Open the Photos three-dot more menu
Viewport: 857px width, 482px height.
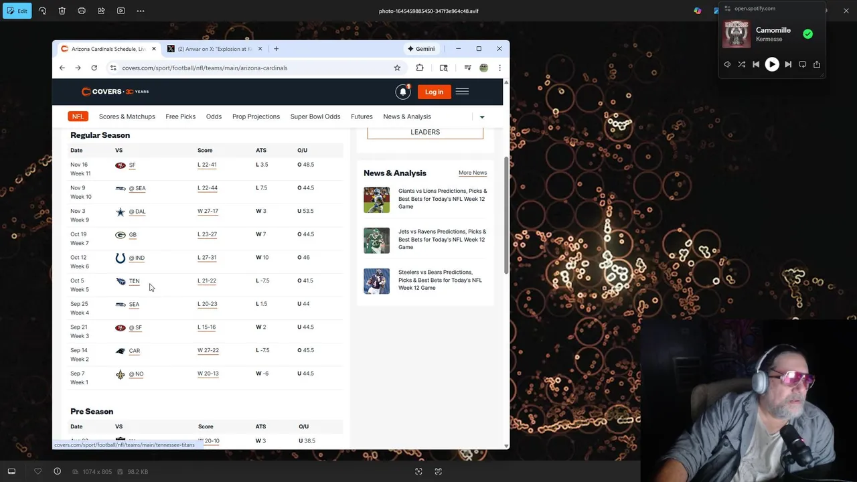coord(141,11)
